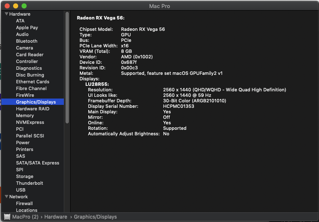Screen dimensions: 319x222
Task: Select USB in the sidebar
Action: (x=21, y=190)
